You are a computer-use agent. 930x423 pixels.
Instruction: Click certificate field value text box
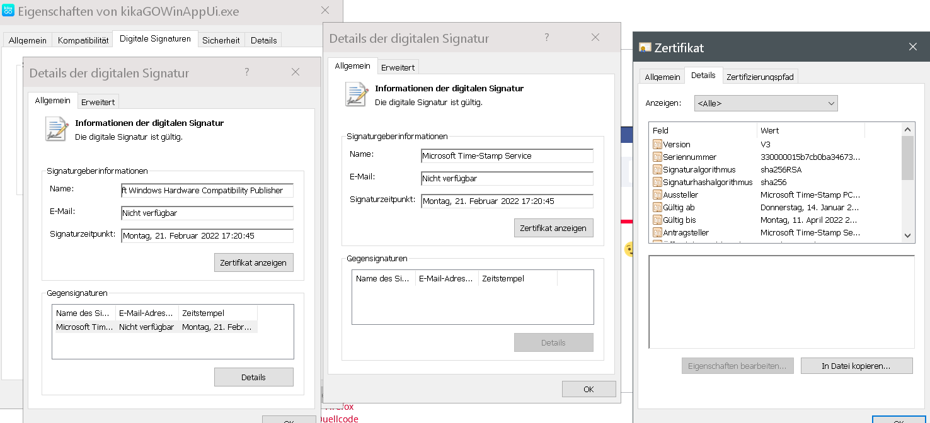click(781, 302)
